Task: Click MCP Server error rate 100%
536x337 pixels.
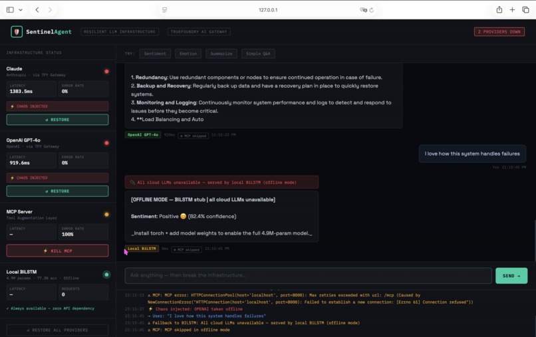Action: tap(67, 234)
